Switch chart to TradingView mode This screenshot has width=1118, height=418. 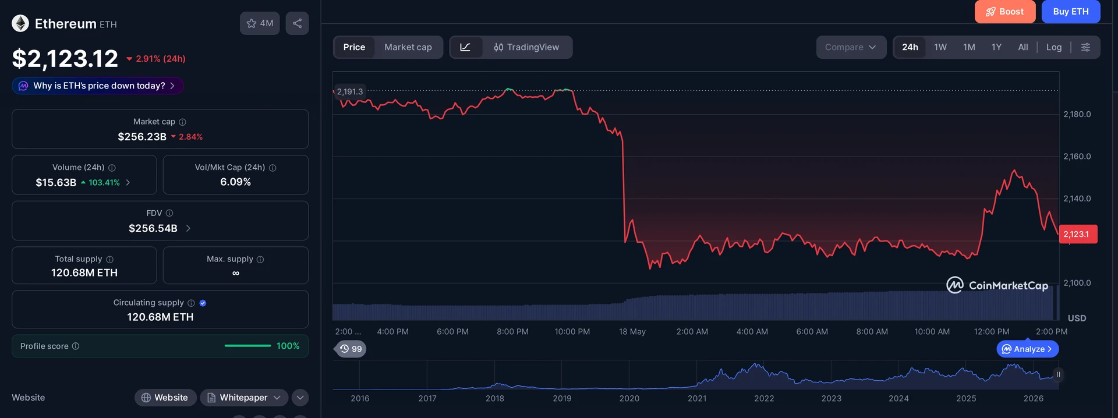[x=526, y=47]
